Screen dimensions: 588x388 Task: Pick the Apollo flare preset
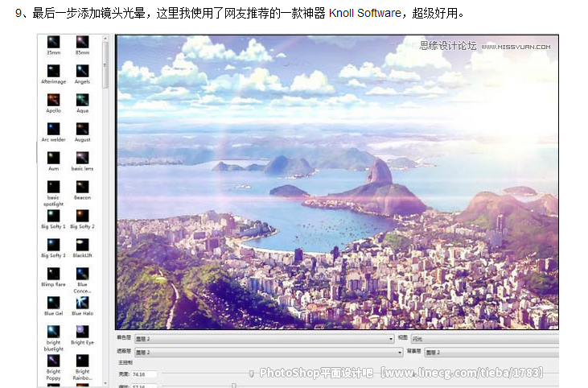coord(53,103)
